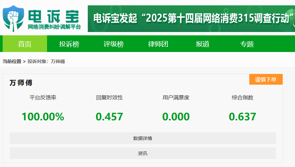Go to the 首页 tab

click(25, 44)
